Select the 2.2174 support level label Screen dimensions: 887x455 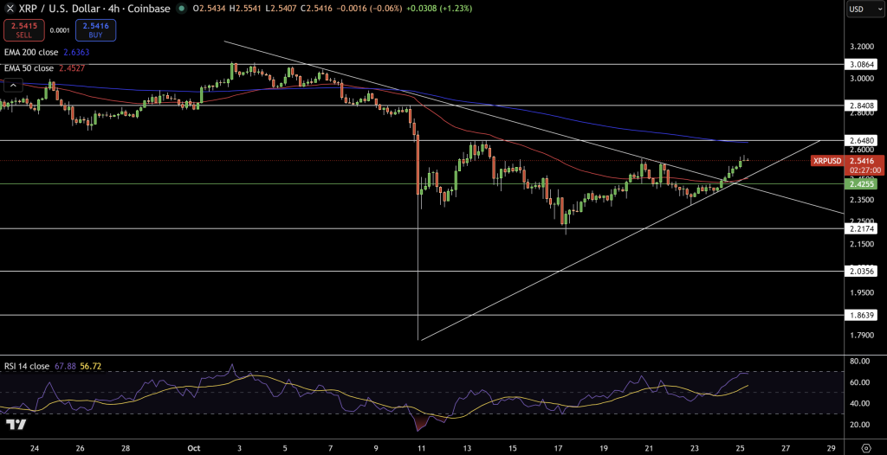pyautogui.click(x=864, y=228)
